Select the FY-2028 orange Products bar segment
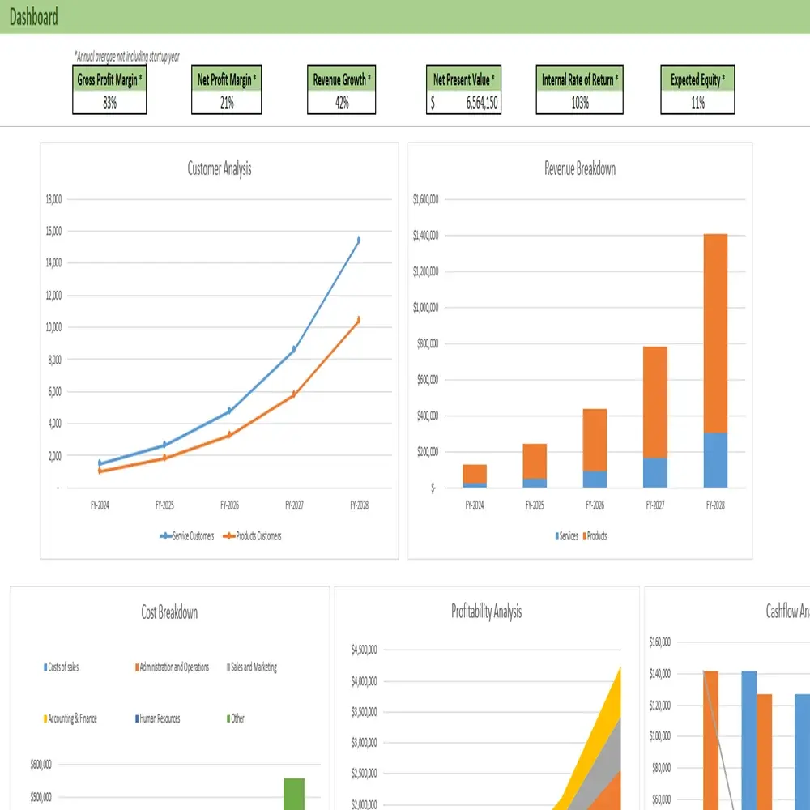The height and width of the screenshot is (810, 810). (715, 332)
